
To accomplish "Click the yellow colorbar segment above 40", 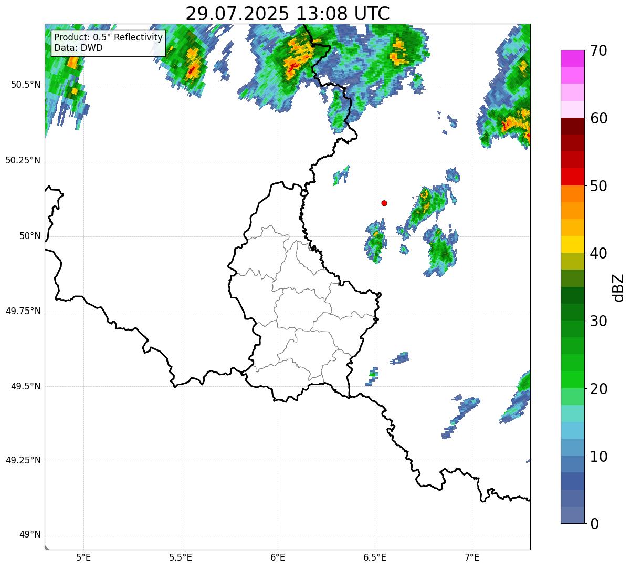I will click(572, 244).
